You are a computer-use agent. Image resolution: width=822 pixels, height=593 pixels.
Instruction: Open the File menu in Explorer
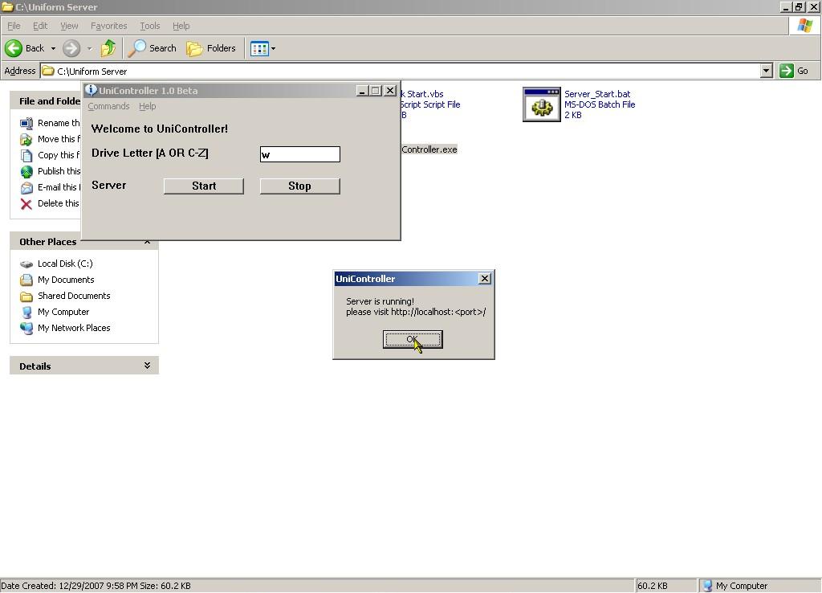(x=14, y=26)
